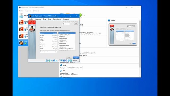Click the optical disk status icon
Screen dimensions: 170x96
[49, 61]
